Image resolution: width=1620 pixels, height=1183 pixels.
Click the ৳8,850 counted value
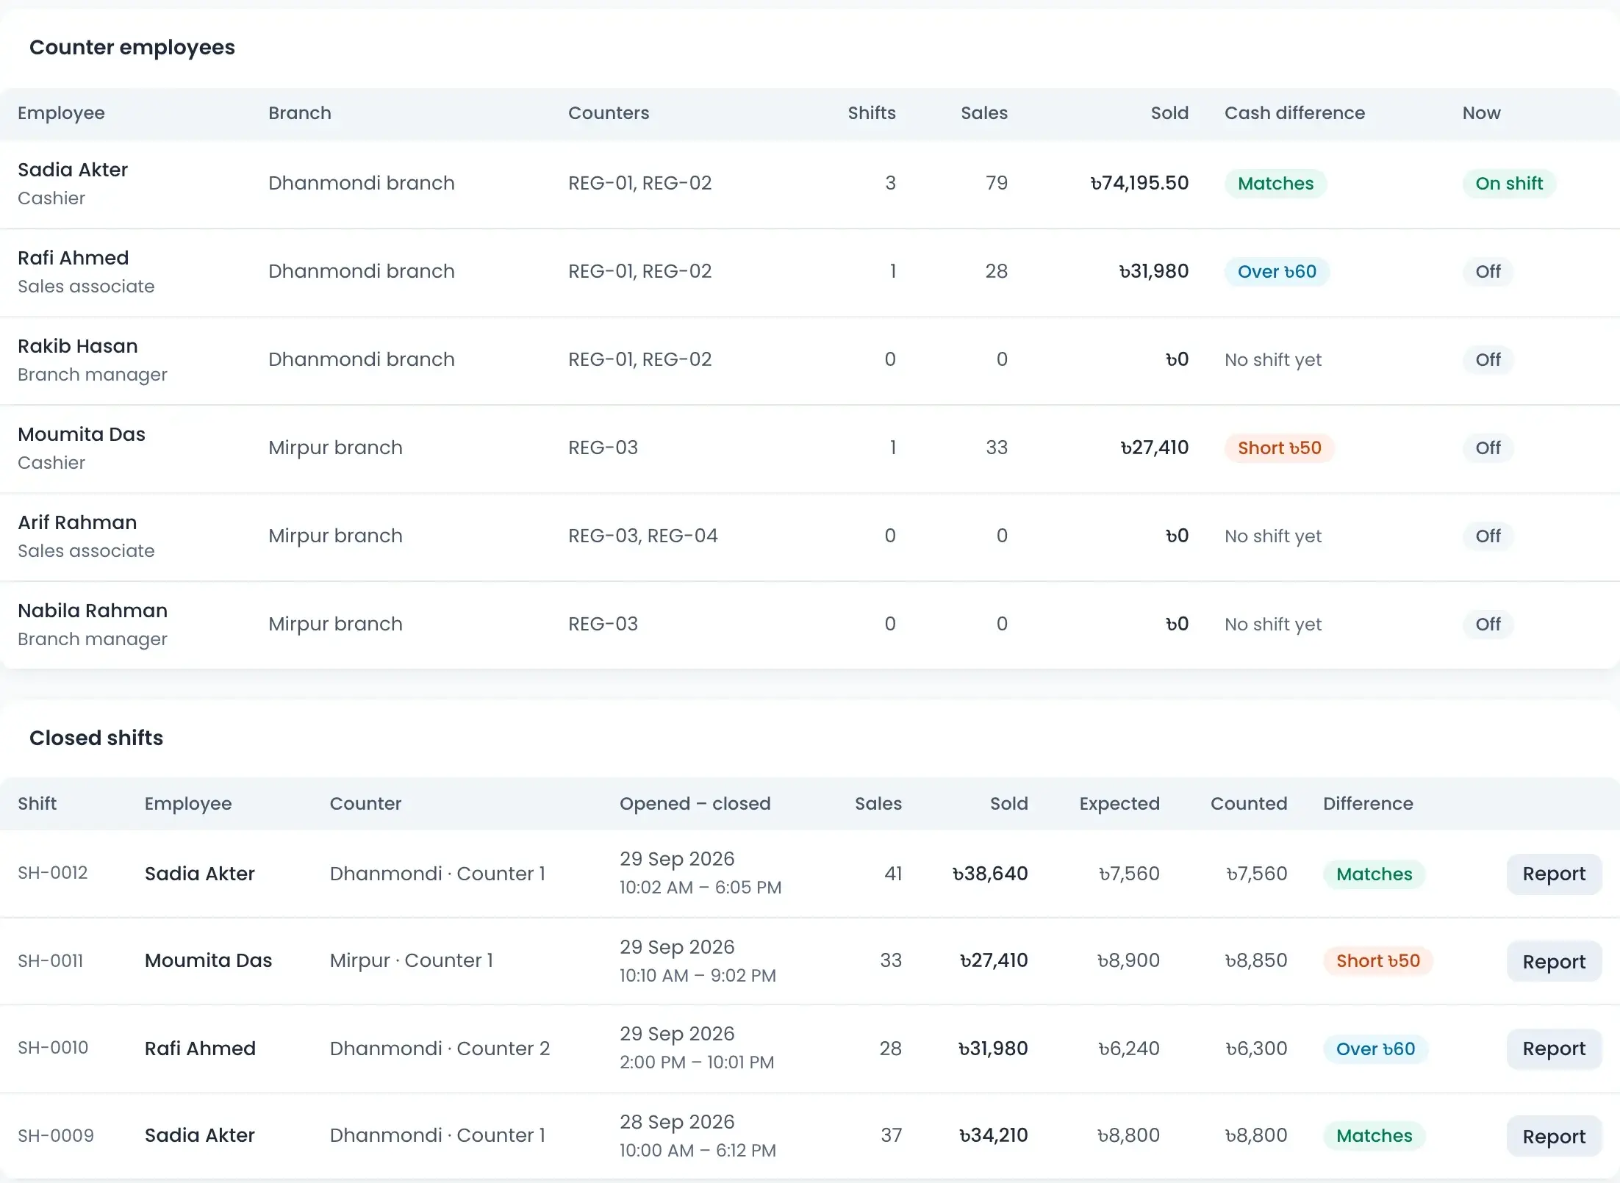(1256, 961)
